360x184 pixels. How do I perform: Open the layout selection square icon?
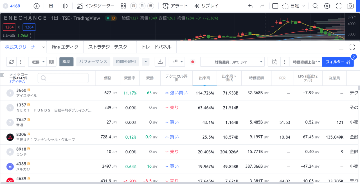[275, 6]
